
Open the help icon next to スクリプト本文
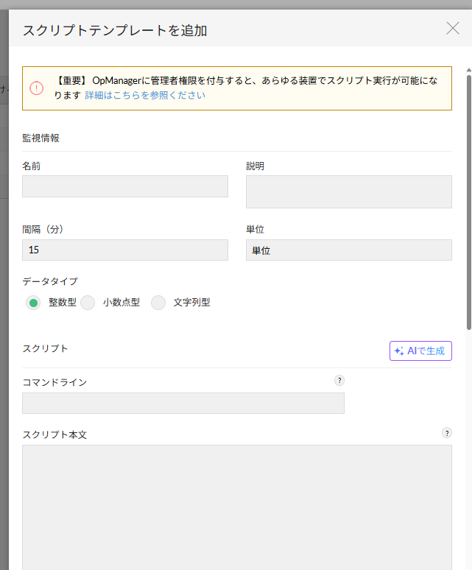[447, 433]
